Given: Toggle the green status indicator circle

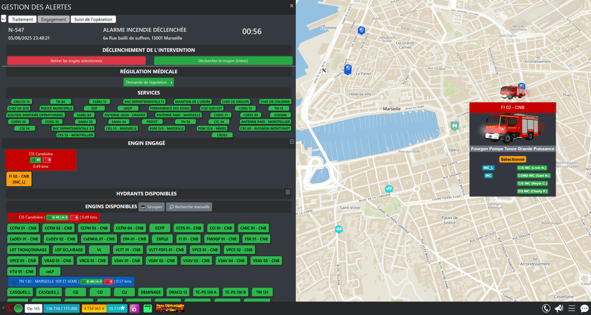Looking at the screenshot, I should tap(18, 308).
